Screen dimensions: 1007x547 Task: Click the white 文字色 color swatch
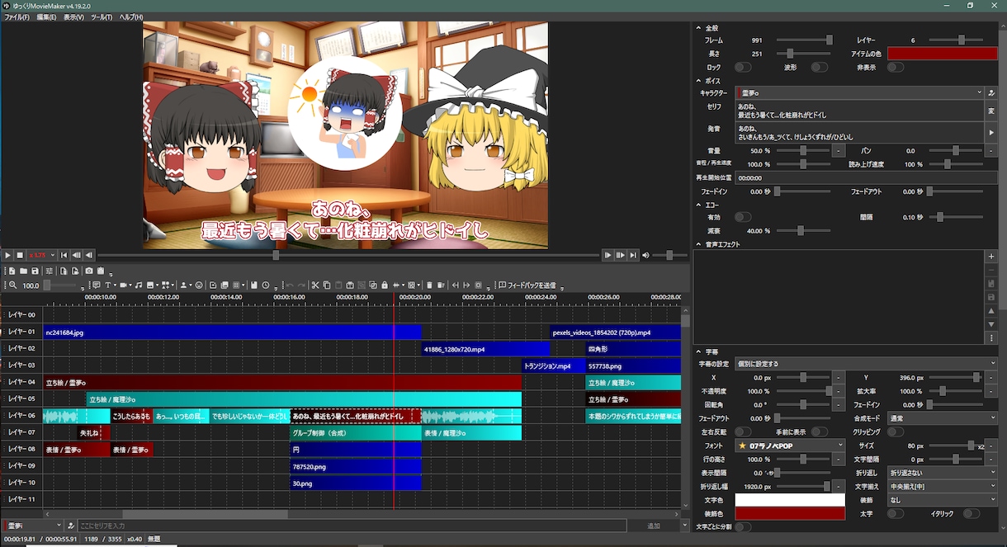[x=790, y=500]
